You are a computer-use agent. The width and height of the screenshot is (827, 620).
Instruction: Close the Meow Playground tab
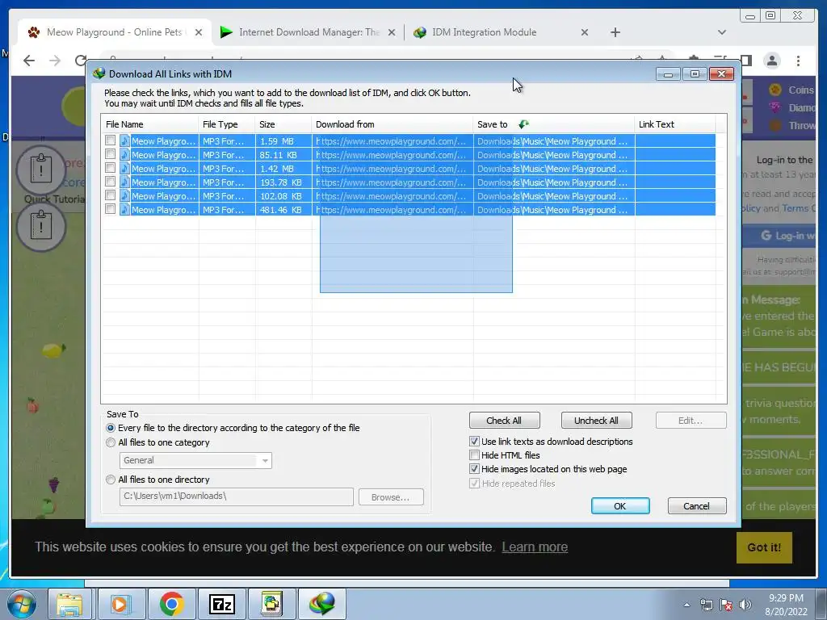[199, 32]
